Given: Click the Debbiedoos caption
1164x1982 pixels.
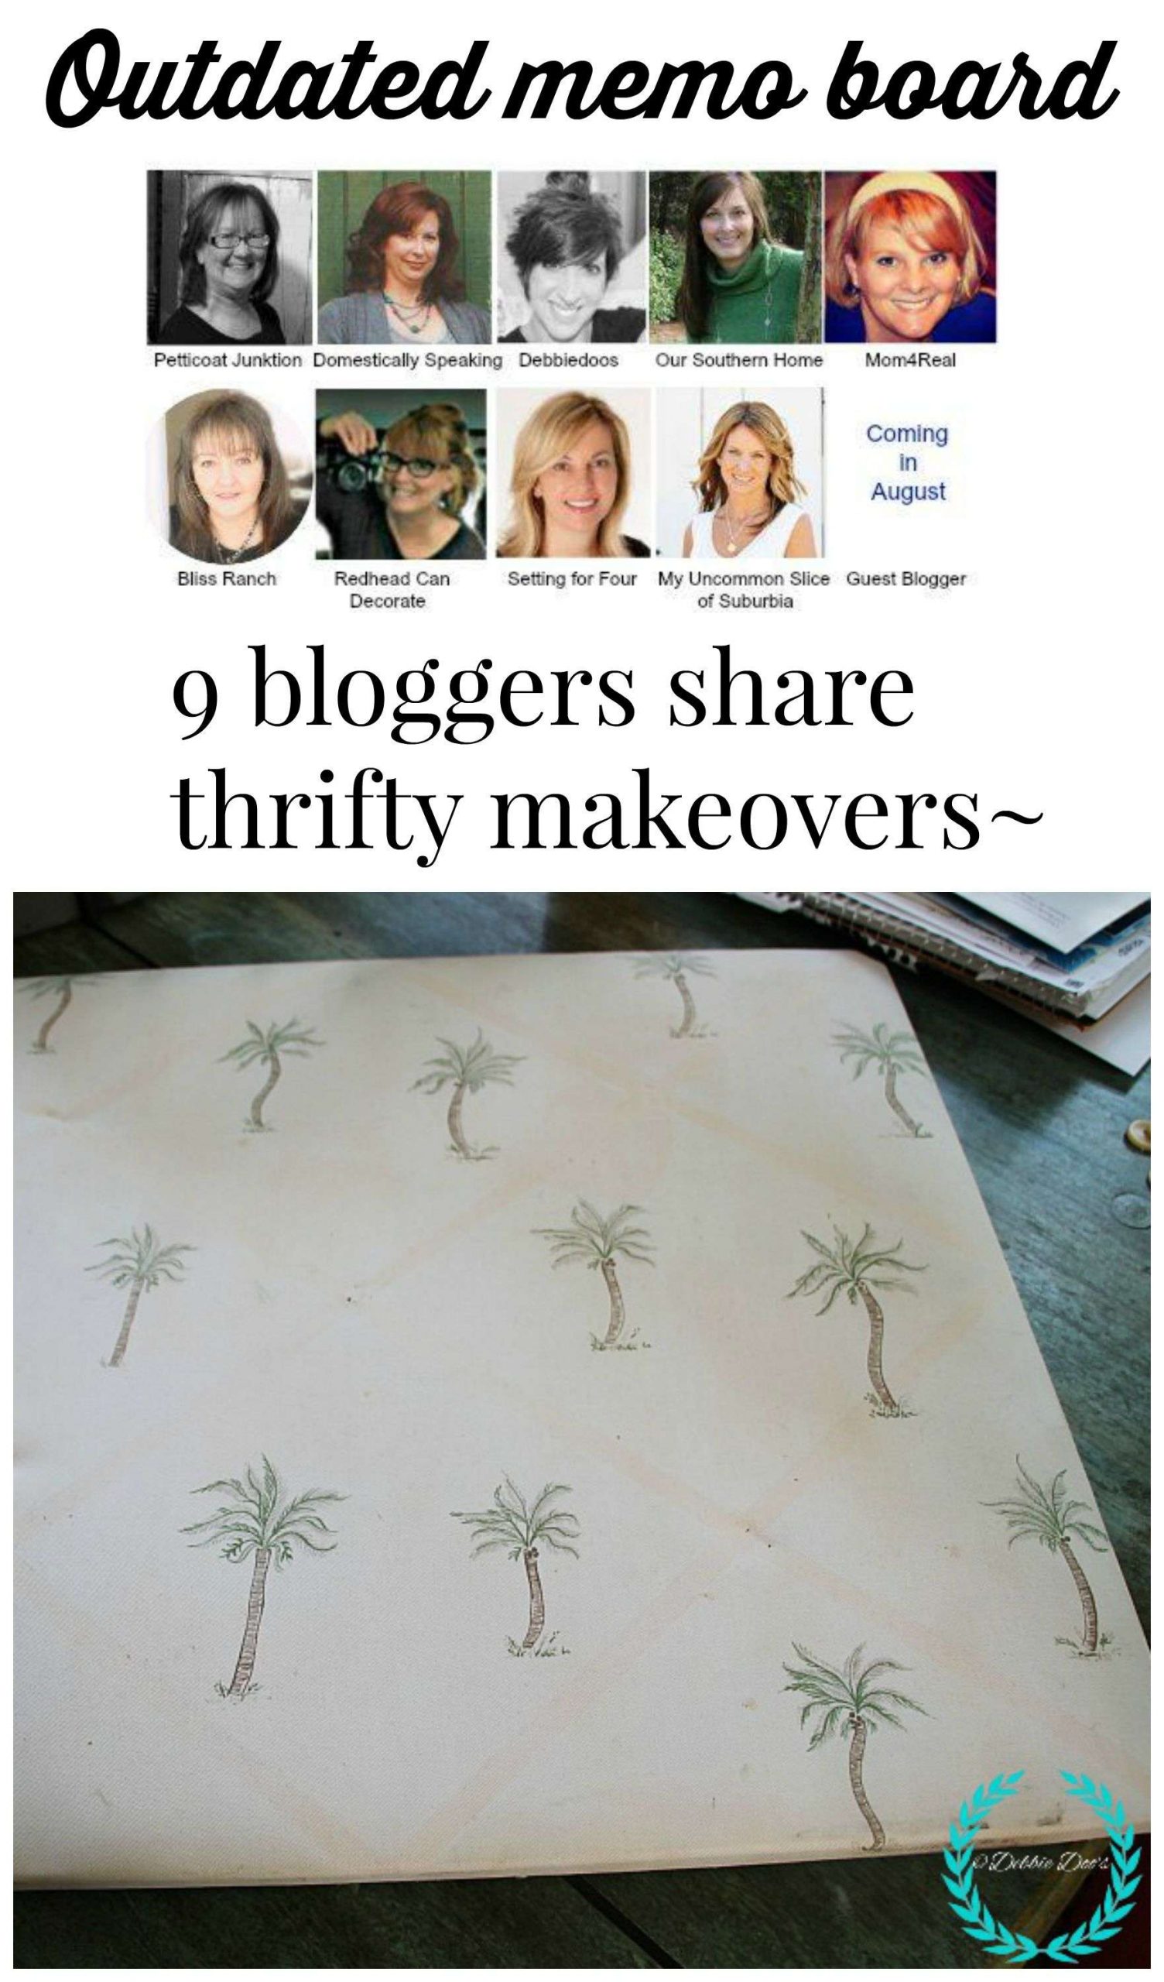Looking at the screenshot, I should tap(569, 360).
